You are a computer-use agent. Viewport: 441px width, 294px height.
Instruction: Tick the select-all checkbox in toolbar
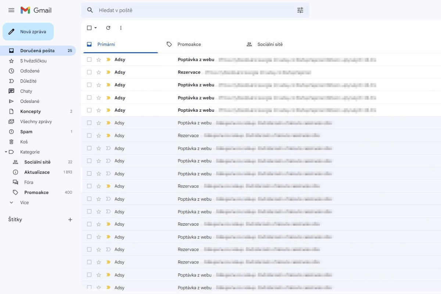point(89,28)
